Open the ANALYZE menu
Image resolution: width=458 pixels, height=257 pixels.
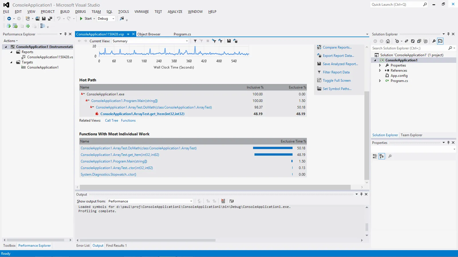(x=175, y=12)
